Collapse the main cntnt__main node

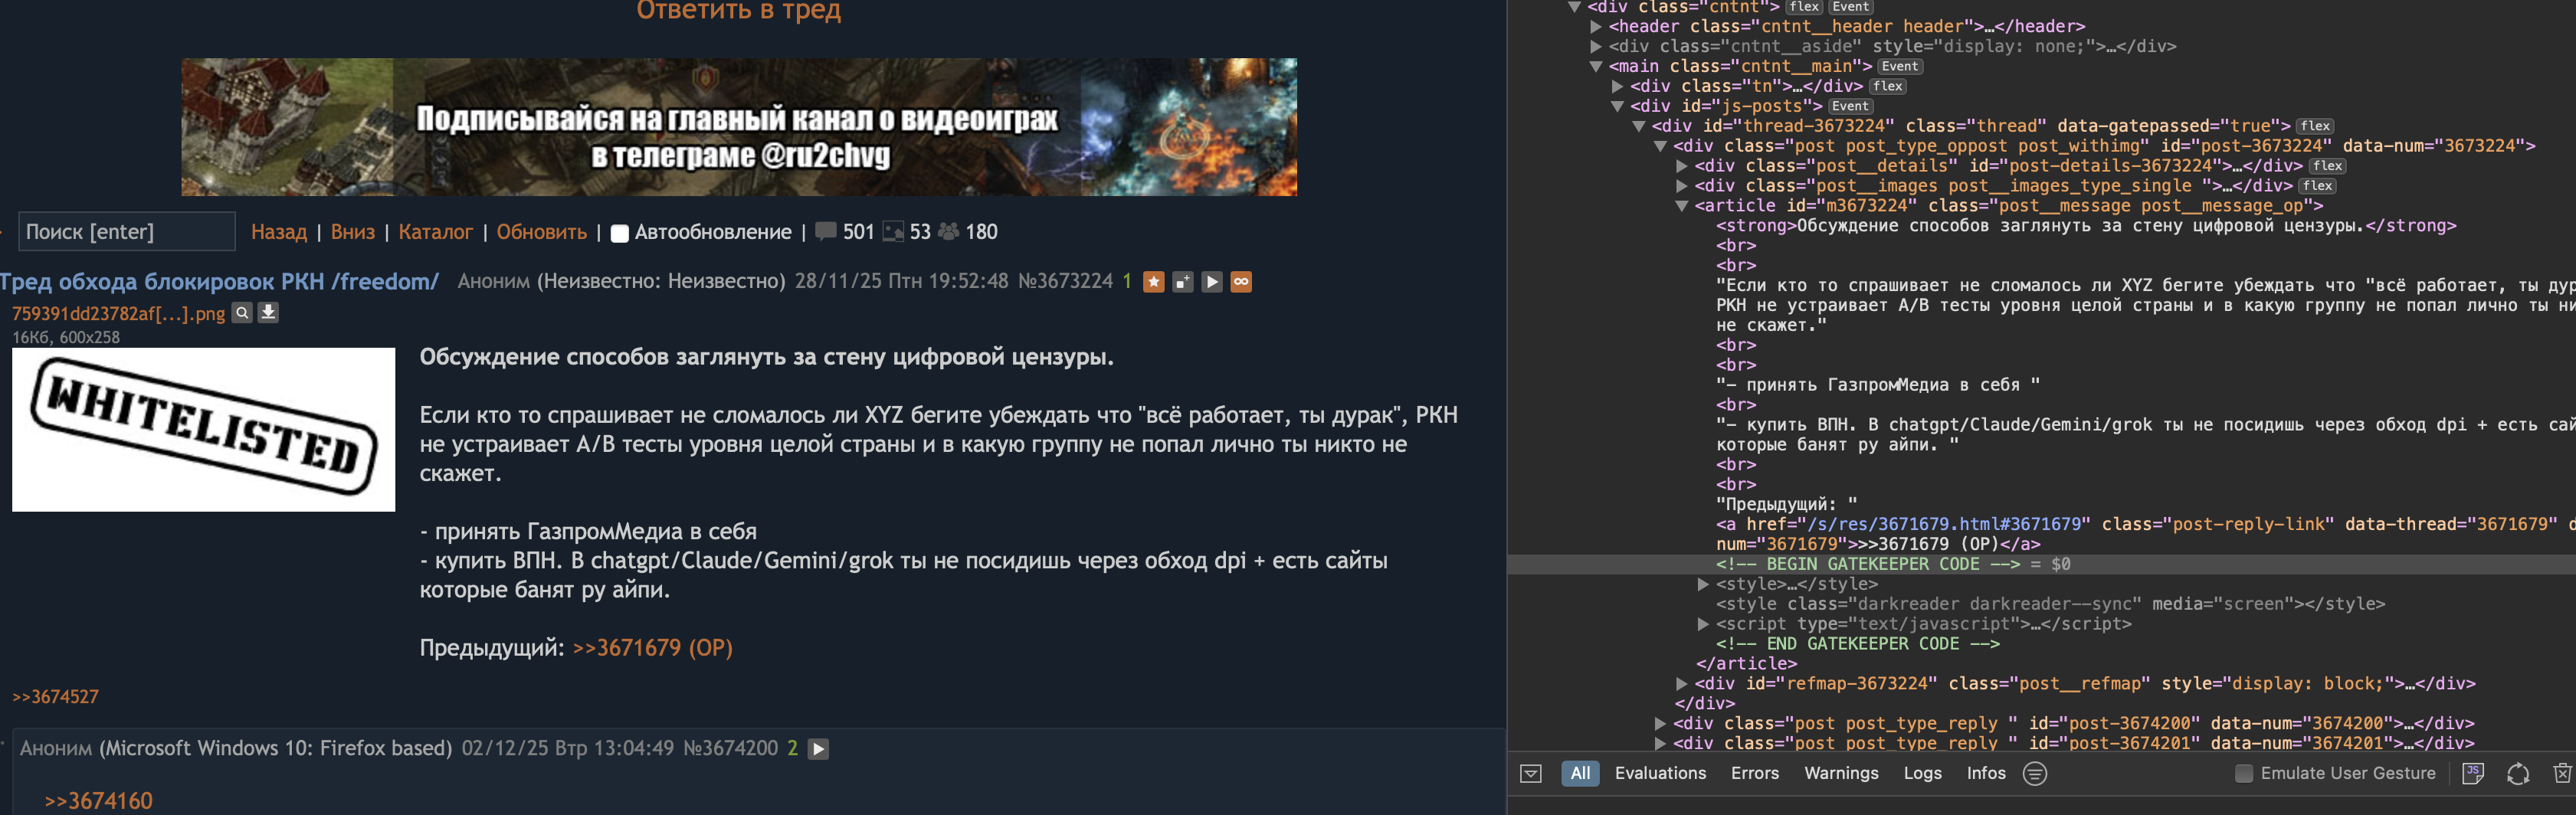1596,67
